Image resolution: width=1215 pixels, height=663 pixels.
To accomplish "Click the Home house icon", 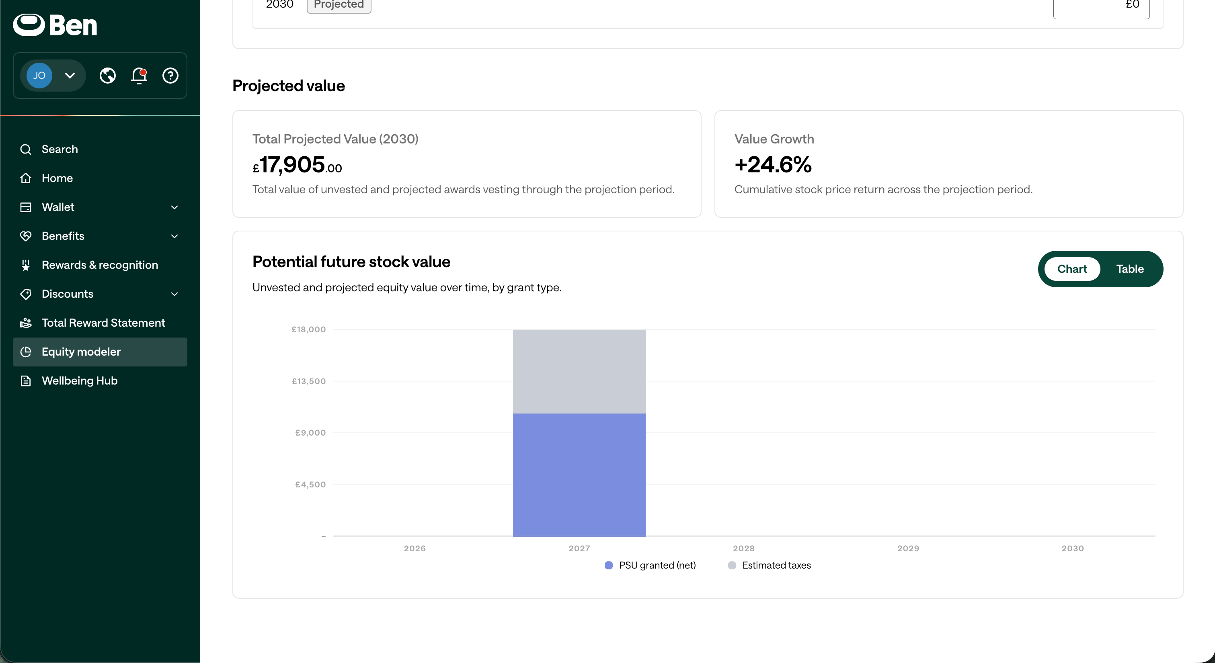I will 26,178.
